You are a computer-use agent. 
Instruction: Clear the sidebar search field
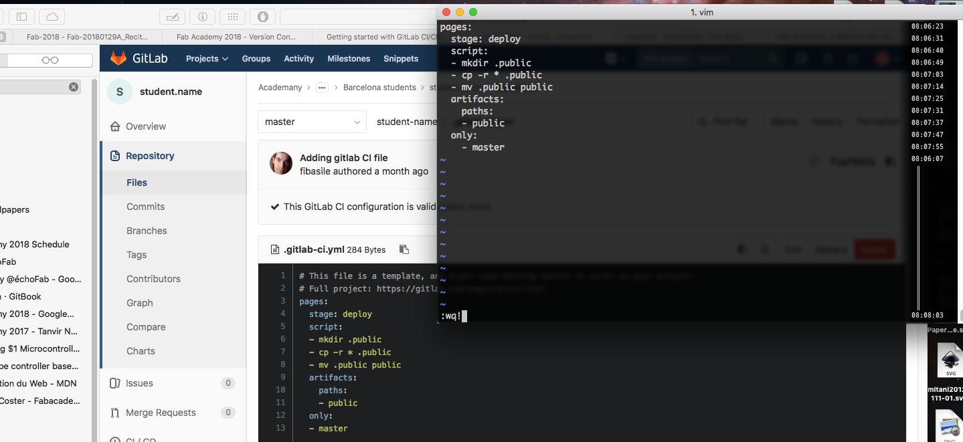[x=74, y=87]
